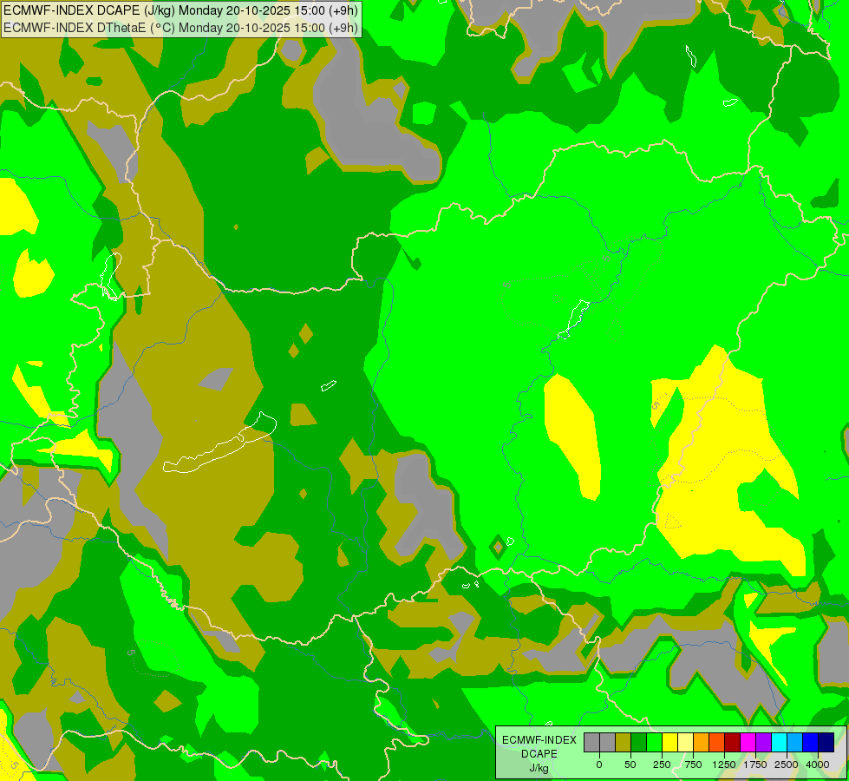The image size is (849, 781).
Task: Click the pure yellow legend swatch
Action: pos(669,743)
